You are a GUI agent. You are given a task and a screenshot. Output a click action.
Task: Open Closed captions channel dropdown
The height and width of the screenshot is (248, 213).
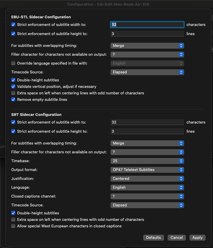coord(147,196)
